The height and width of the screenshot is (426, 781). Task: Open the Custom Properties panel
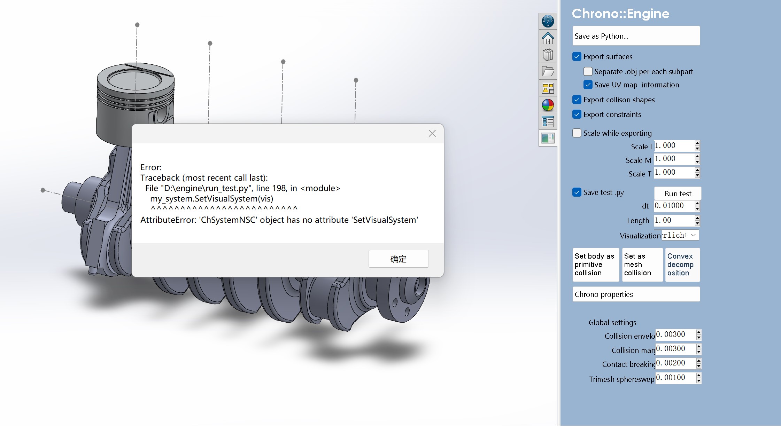(x=548, y=121)
